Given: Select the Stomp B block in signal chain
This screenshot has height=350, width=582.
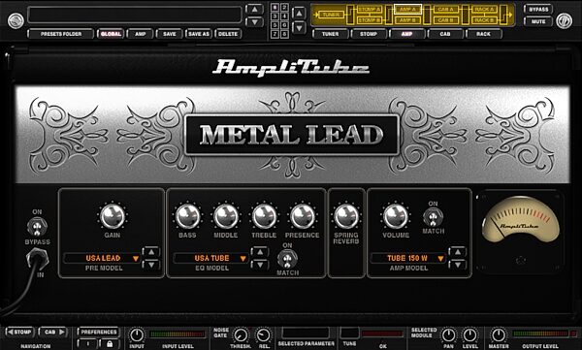Looking at the screenshot, I should click(369, 20).
